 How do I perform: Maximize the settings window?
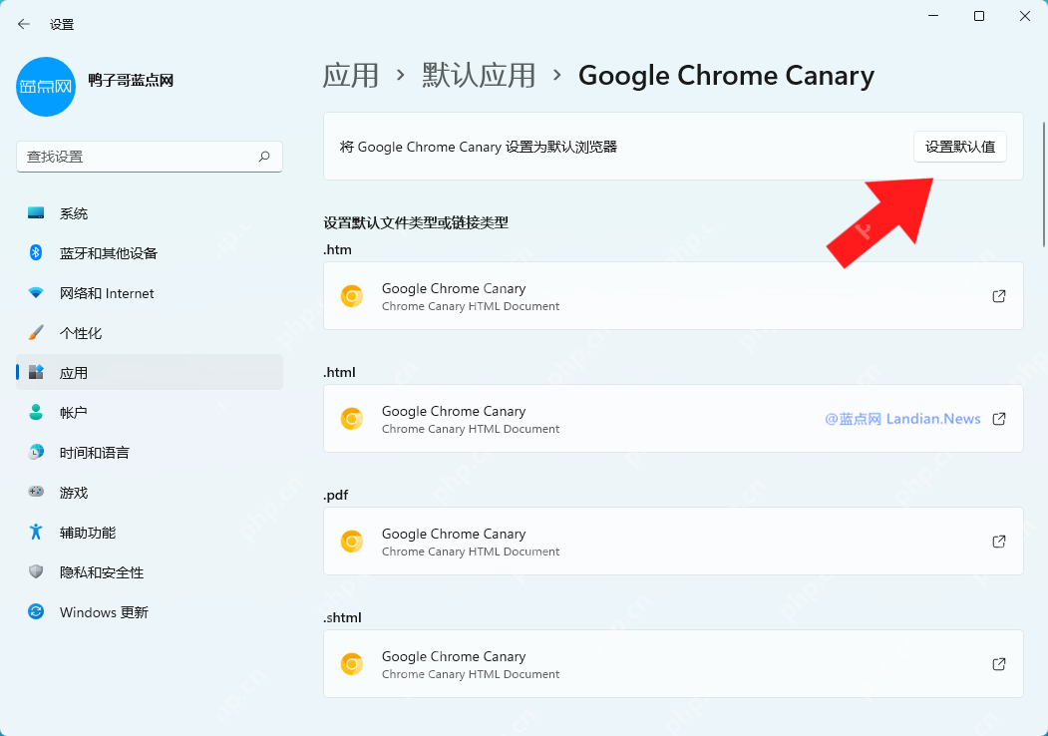[979, 16]
